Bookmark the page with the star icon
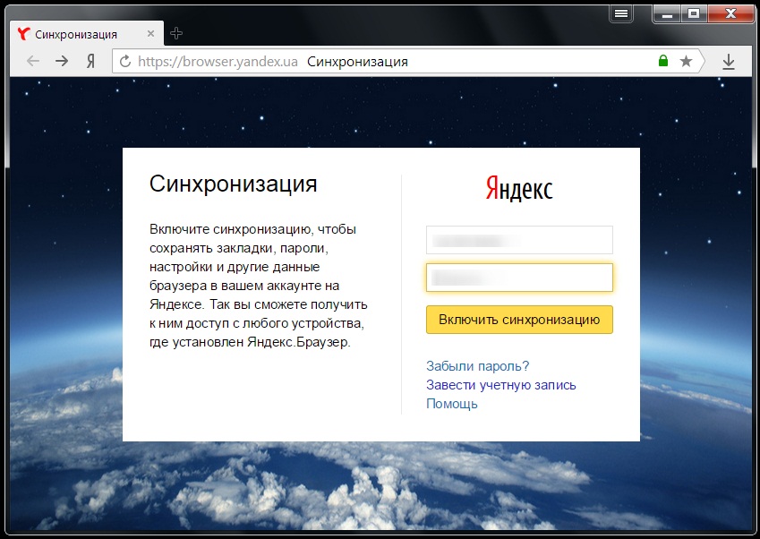Image resolution: width=760 pixels, height=539 pixels. coord(686,61)
